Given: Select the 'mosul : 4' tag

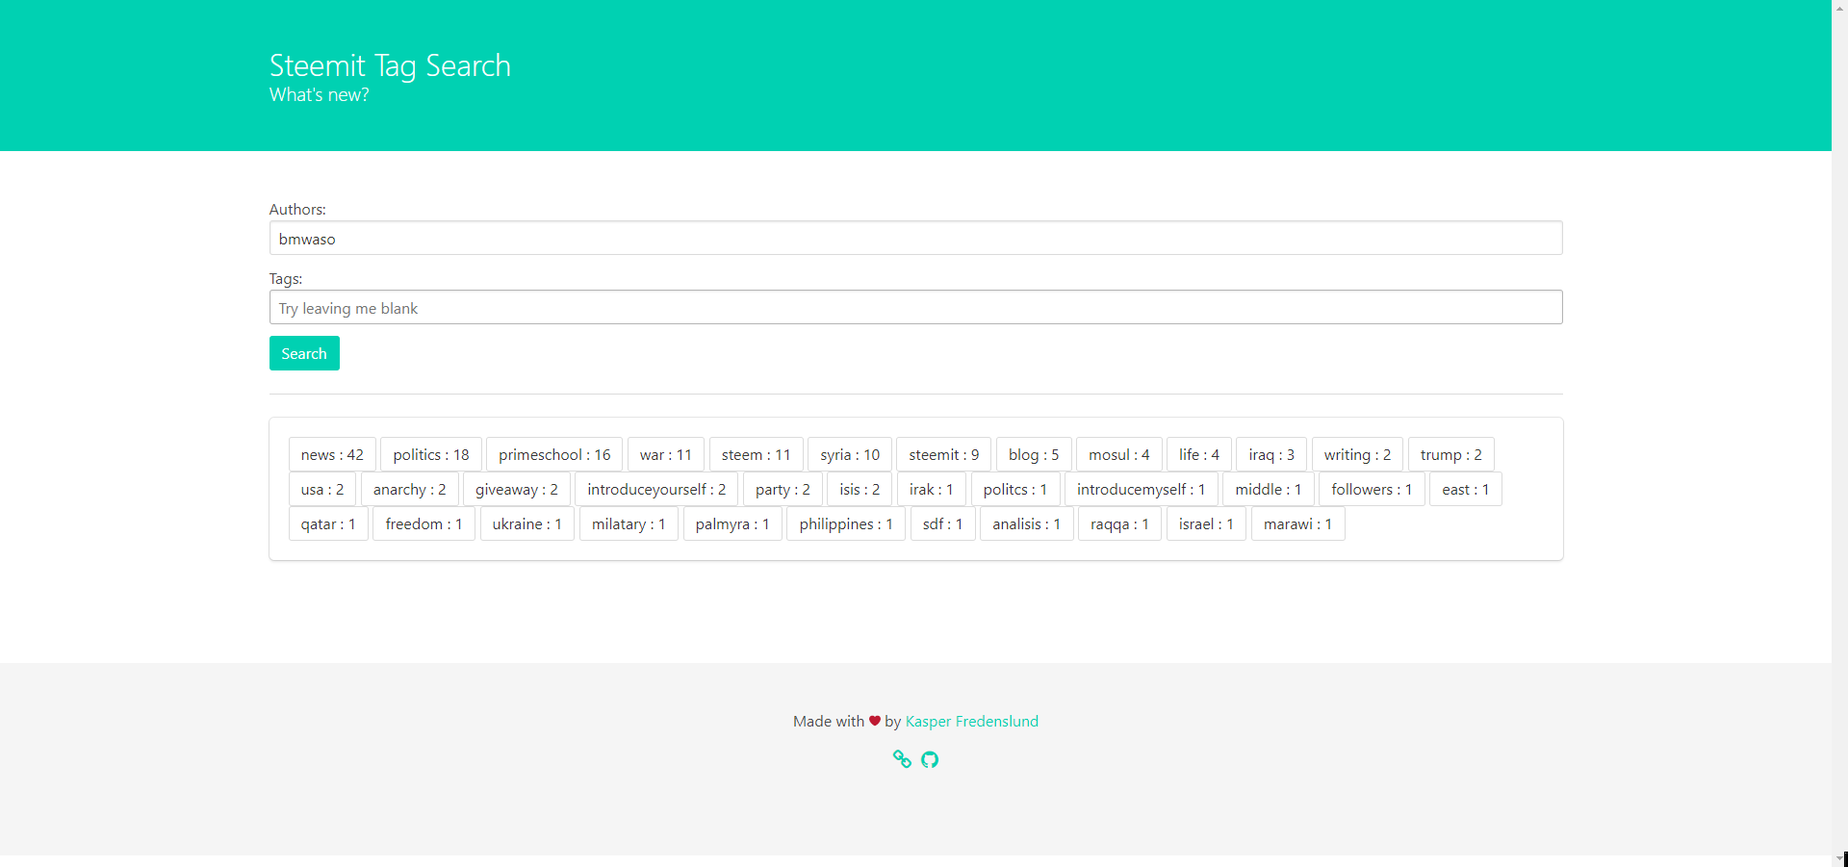Looking at the screenshot, I should point(1119,454).
